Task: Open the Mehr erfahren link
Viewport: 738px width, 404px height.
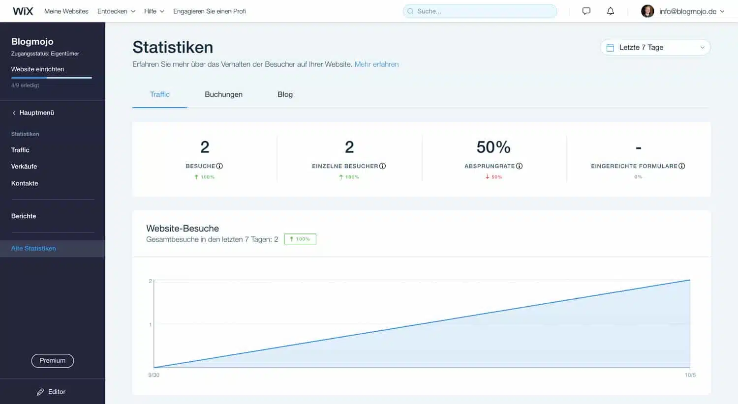Action: pyautogui.click(x=376, y=64)
